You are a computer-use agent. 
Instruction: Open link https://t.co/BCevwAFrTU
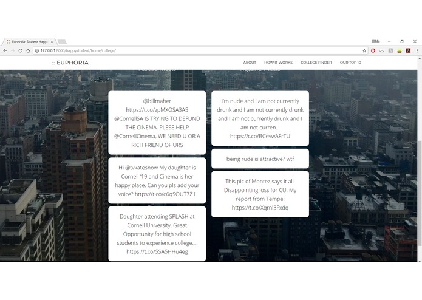tap(260, 136)
